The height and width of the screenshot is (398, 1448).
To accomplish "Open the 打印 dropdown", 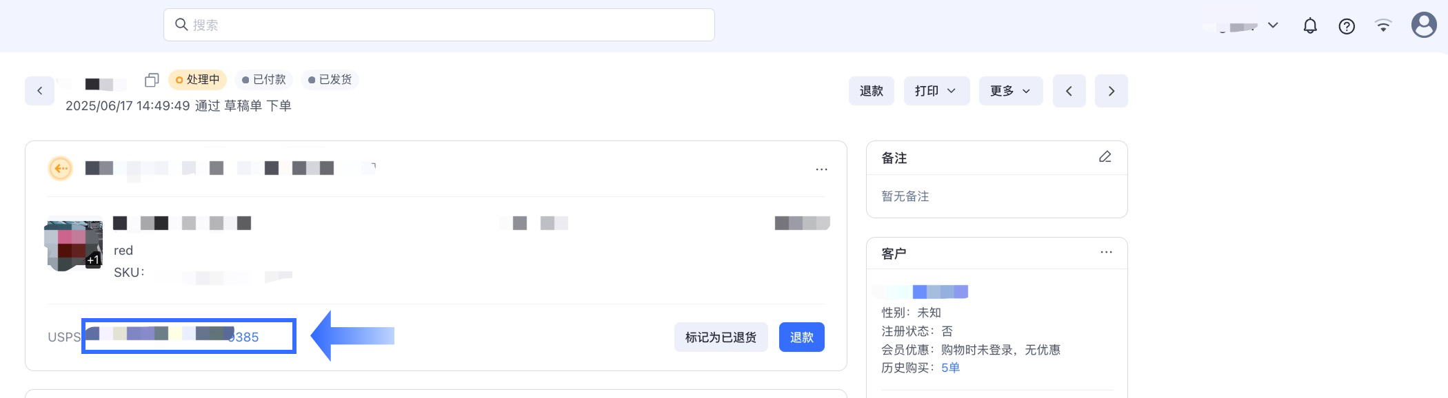I will (936, 91).
